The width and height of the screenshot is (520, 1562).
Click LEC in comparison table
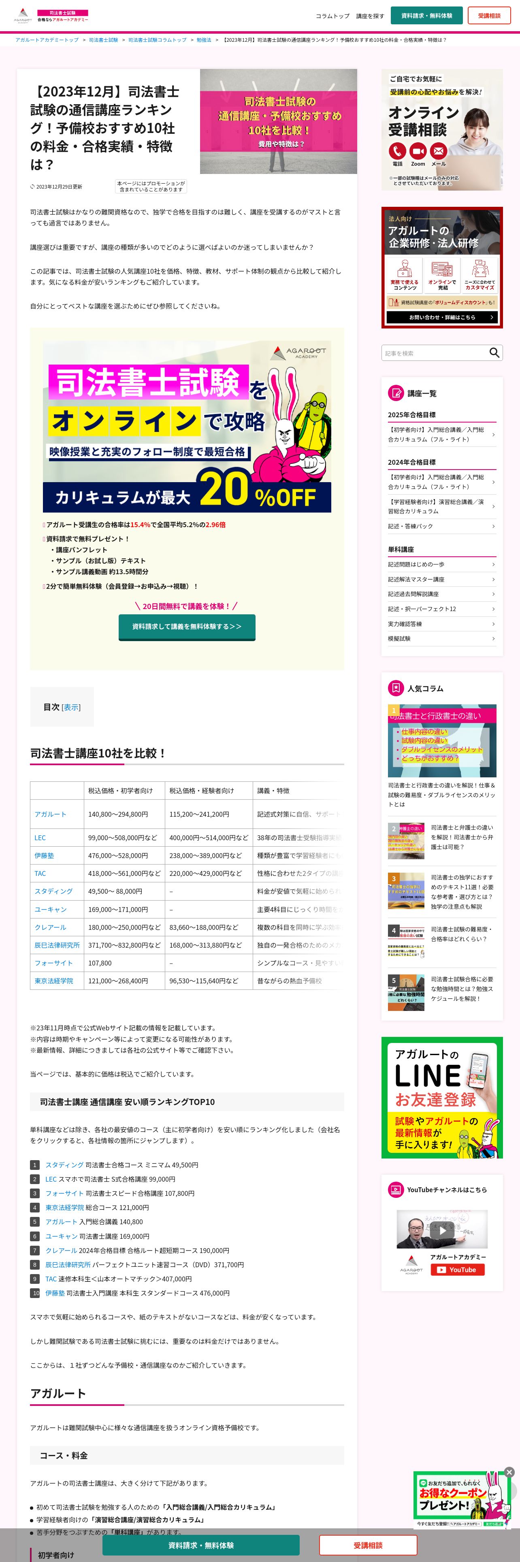(x=40, y=838)
